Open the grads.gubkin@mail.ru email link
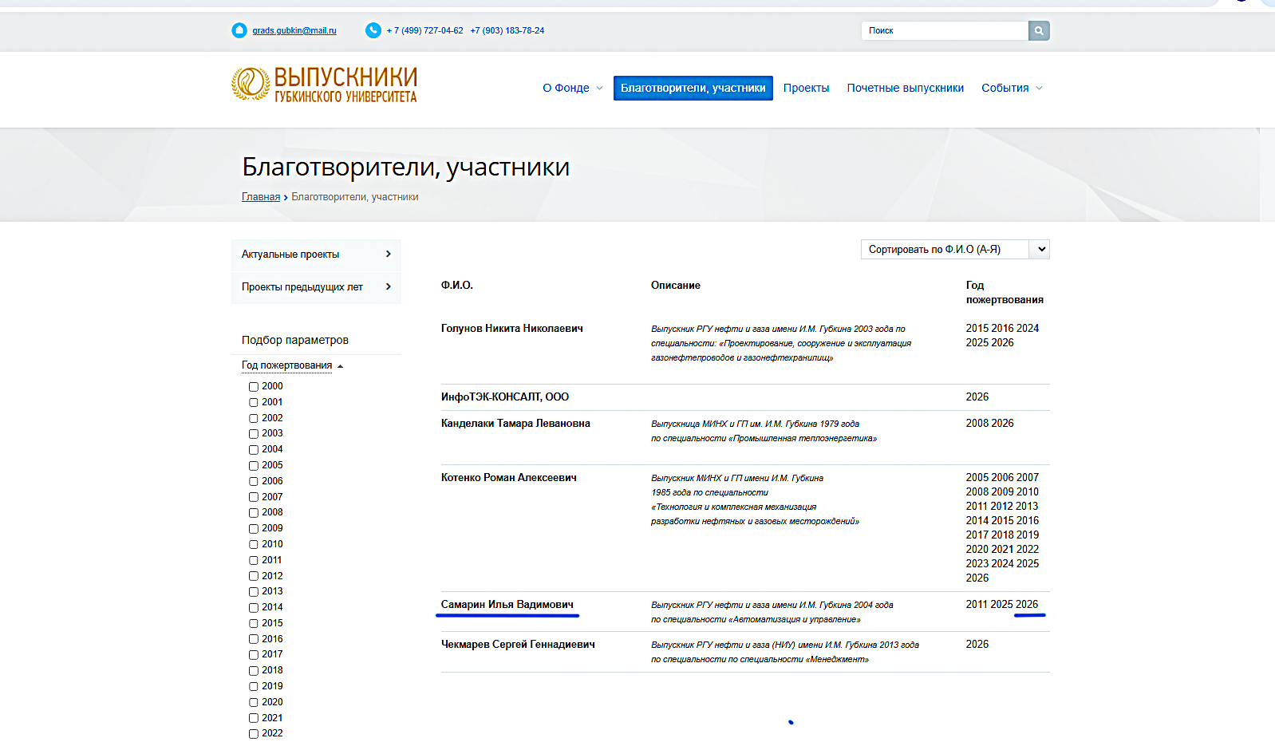 (x=294, y=31)
